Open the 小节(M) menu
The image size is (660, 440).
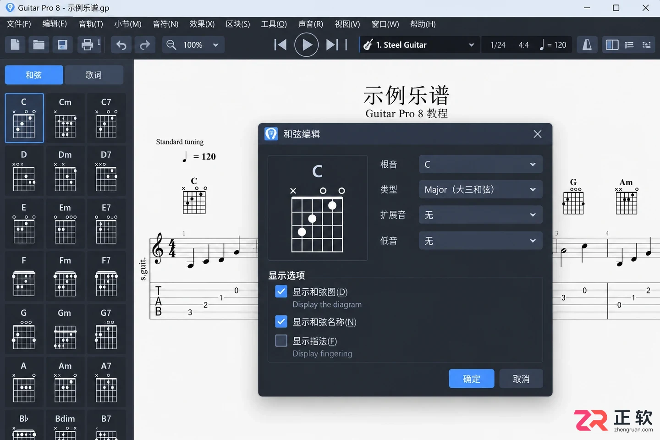coord(127,24)
